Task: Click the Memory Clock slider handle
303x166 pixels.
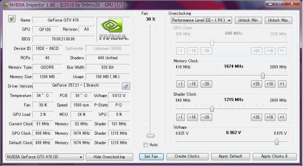Action: pyautogui.click(x=262, y=75)
